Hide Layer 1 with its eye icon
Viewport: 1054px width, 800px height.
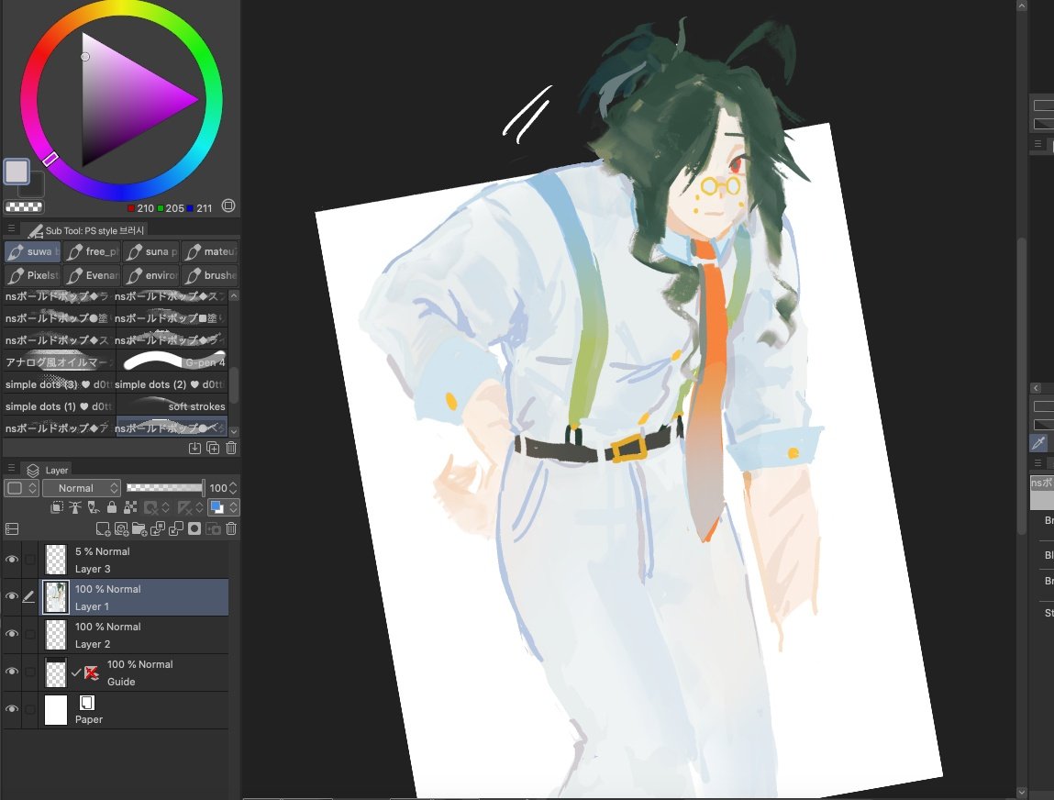click(x=12, y=596)
